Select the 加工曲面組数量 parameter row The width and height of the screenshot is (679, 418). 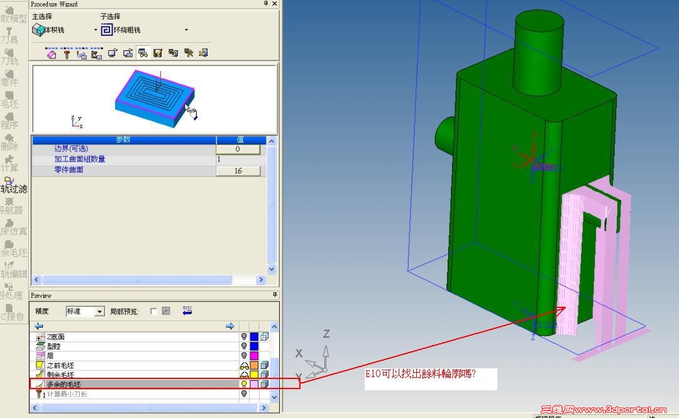(149, 160)
